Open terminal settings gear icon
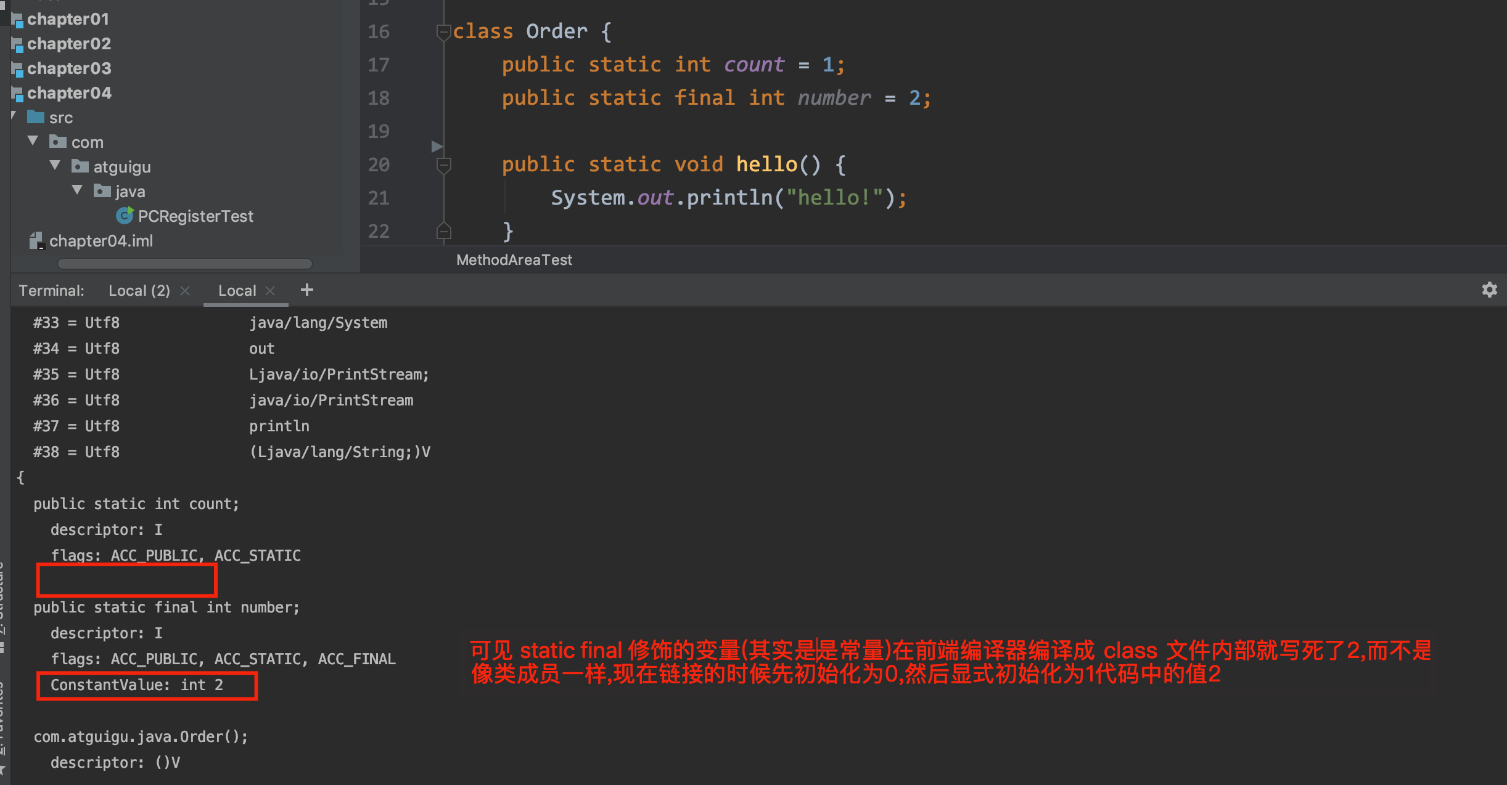The width and height of the screenshot is (1507, 785). (x=1489, y=290)
